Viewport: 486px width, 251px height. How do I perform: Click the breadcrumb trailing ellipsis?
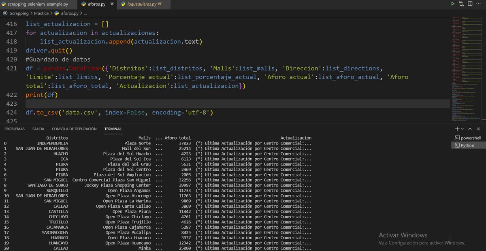point(85,13)
